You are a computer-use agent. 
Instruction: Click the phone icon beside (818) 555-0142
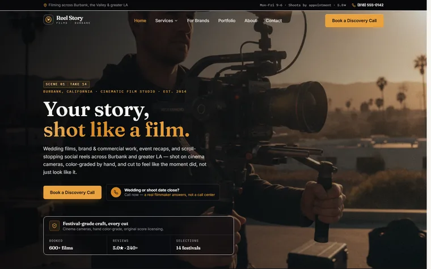pos(353,5)
